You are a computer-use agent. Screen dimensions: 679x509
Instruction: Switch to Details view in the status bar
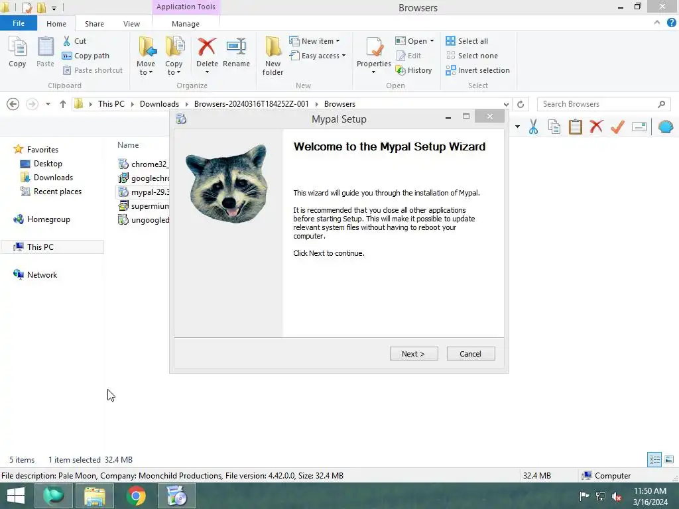coord(654,460)
